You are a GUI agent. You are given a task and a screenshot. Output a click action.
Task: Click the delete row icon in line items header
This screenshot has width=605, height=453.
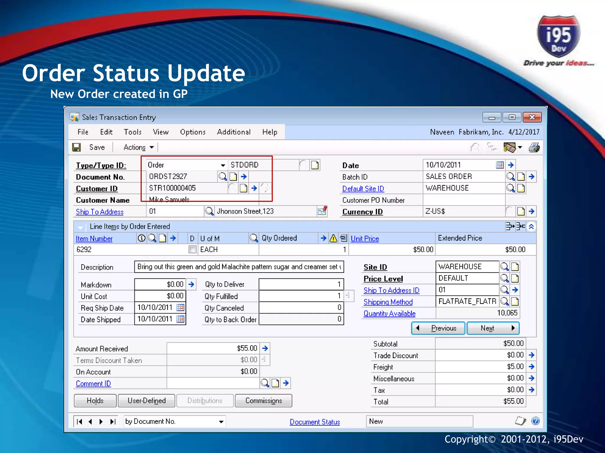tap(521, 226)
